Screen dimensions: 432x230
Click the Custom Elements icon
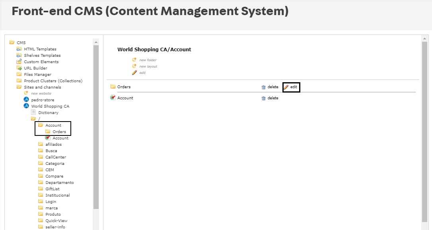pos(19,62)
